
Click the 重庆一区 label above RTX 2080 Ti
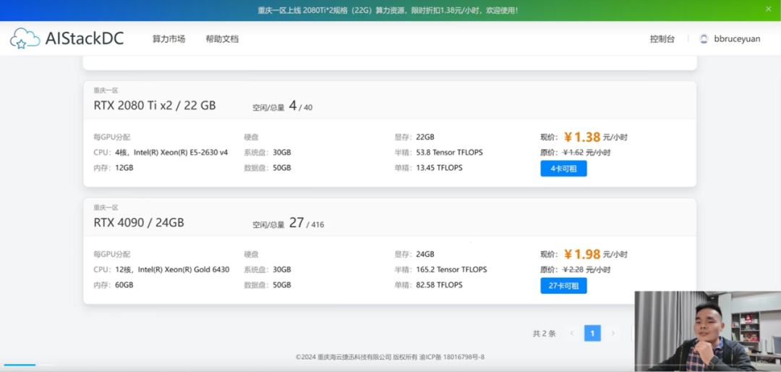tap(106, 90)
